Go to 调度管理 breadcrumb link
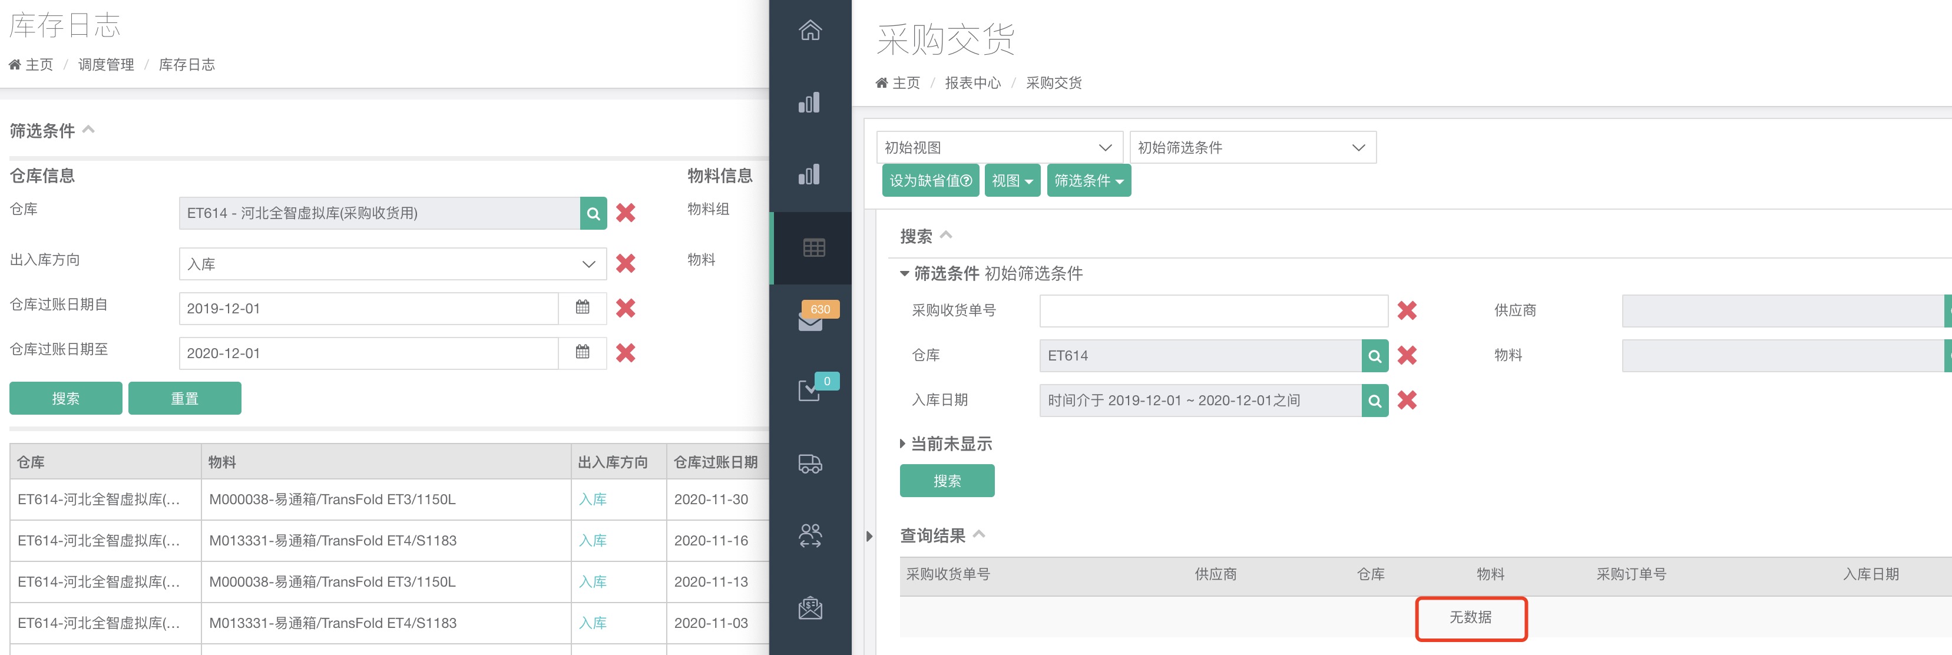Screen dimensions: 1952x655 106,64
